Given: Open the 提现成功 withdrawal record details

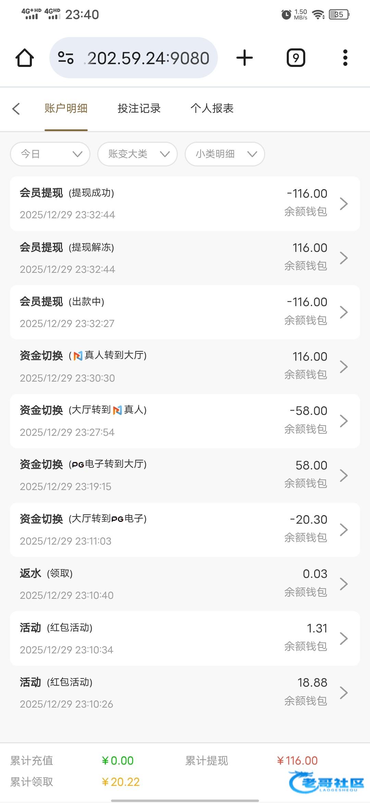Looking at the screenshot, I should tap(185, 203).
